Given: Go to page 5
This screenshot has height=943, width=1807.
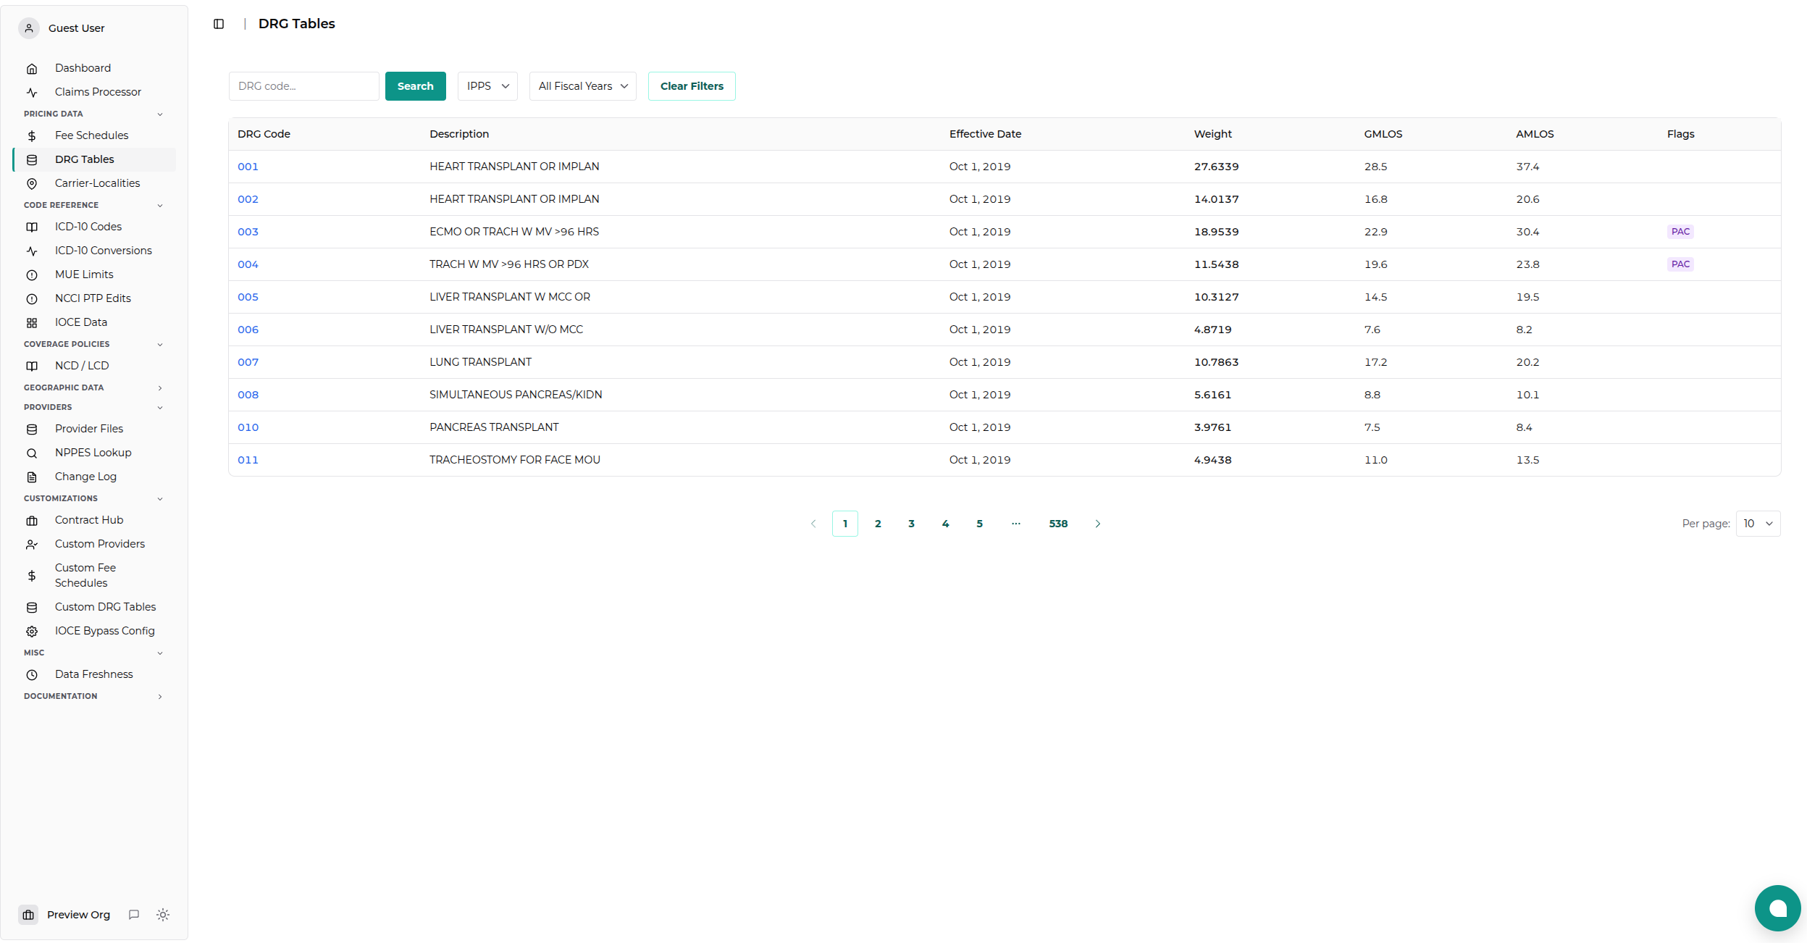Looking at the screenshot, I should click(979, 524).
